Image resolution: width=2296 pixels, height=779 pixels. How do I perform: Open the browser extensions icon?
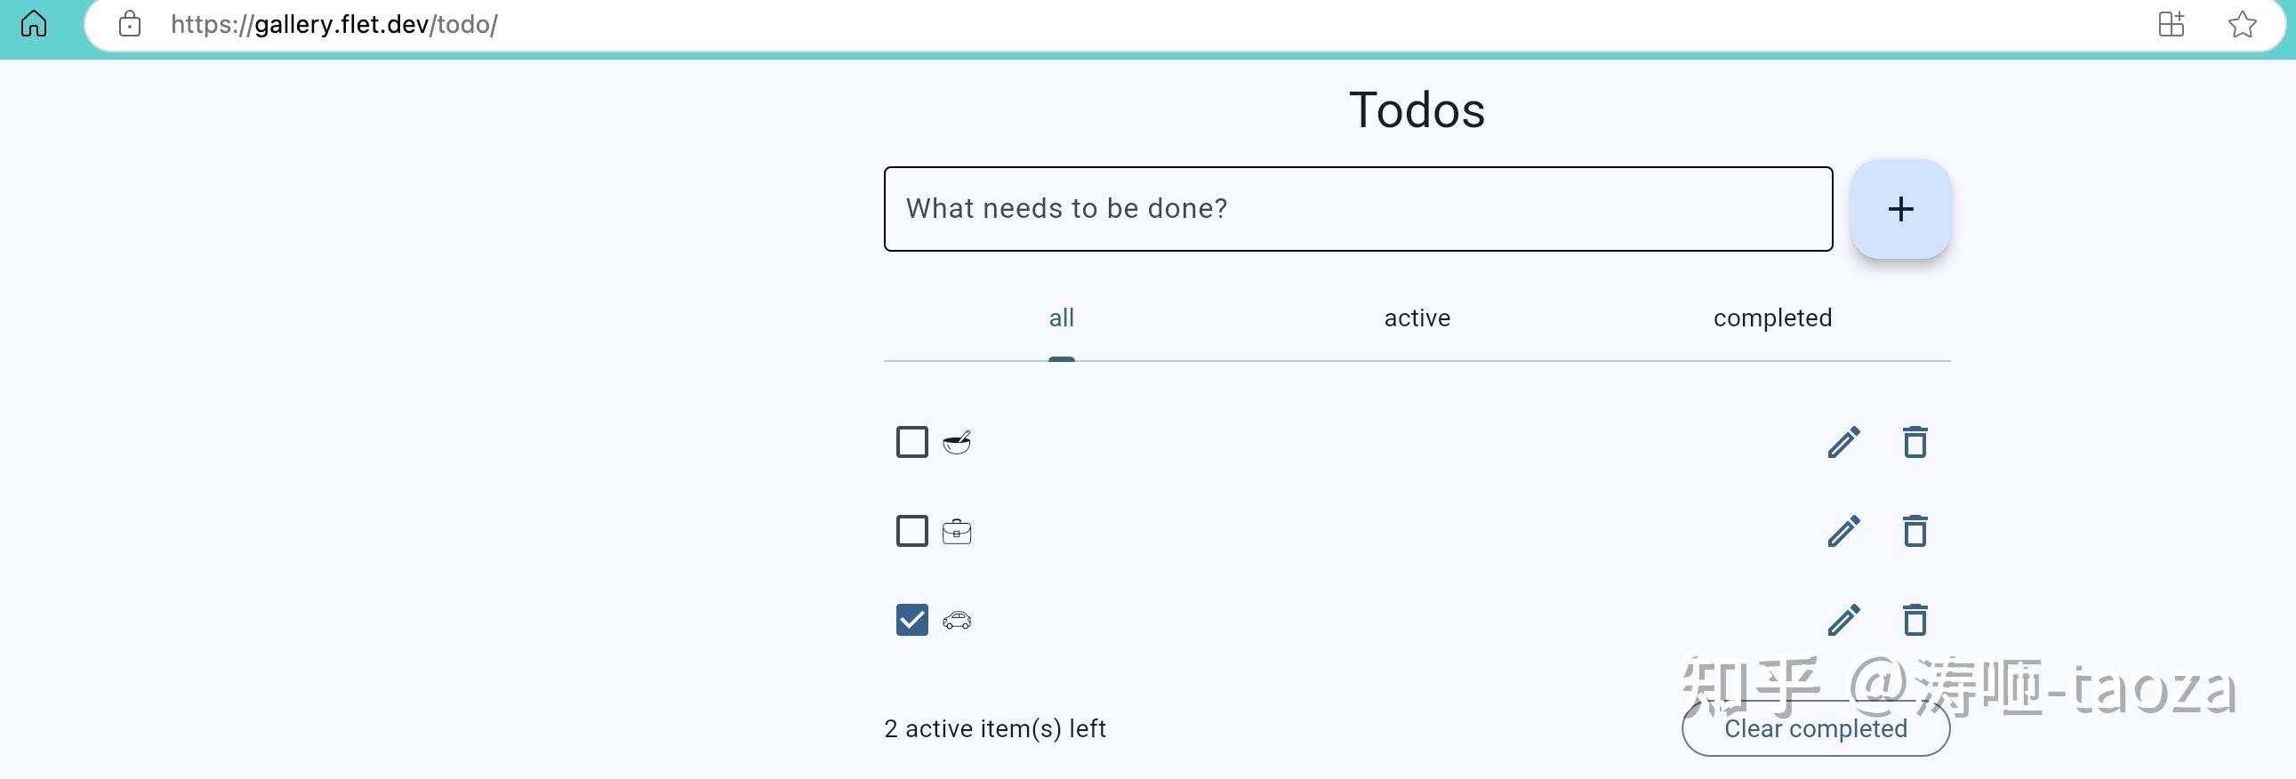tap(2172, 24)
